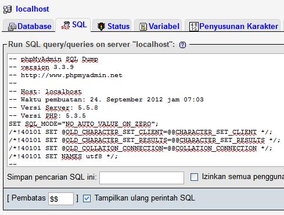The image size is (284, 215).
Task: Click the Variabel notepad icon
Action: tap(143, 27)
